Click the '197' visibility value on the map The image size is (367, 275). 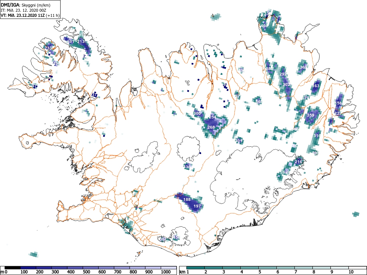coord(197,206)
